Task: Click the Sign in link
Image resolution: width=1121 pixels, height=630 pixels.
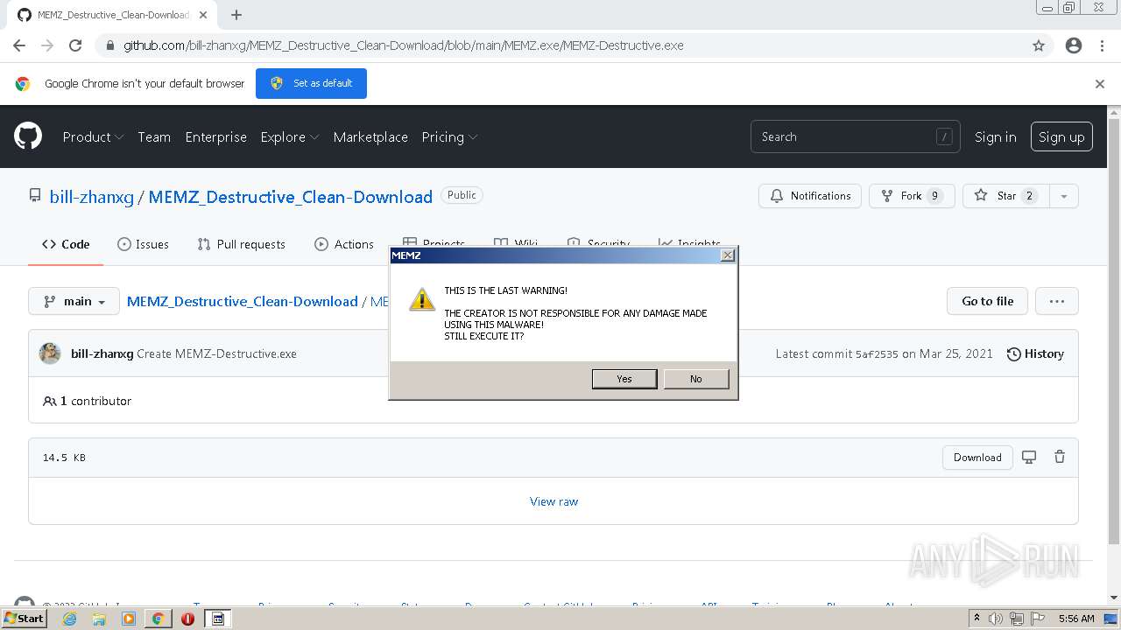Action: 996,137
